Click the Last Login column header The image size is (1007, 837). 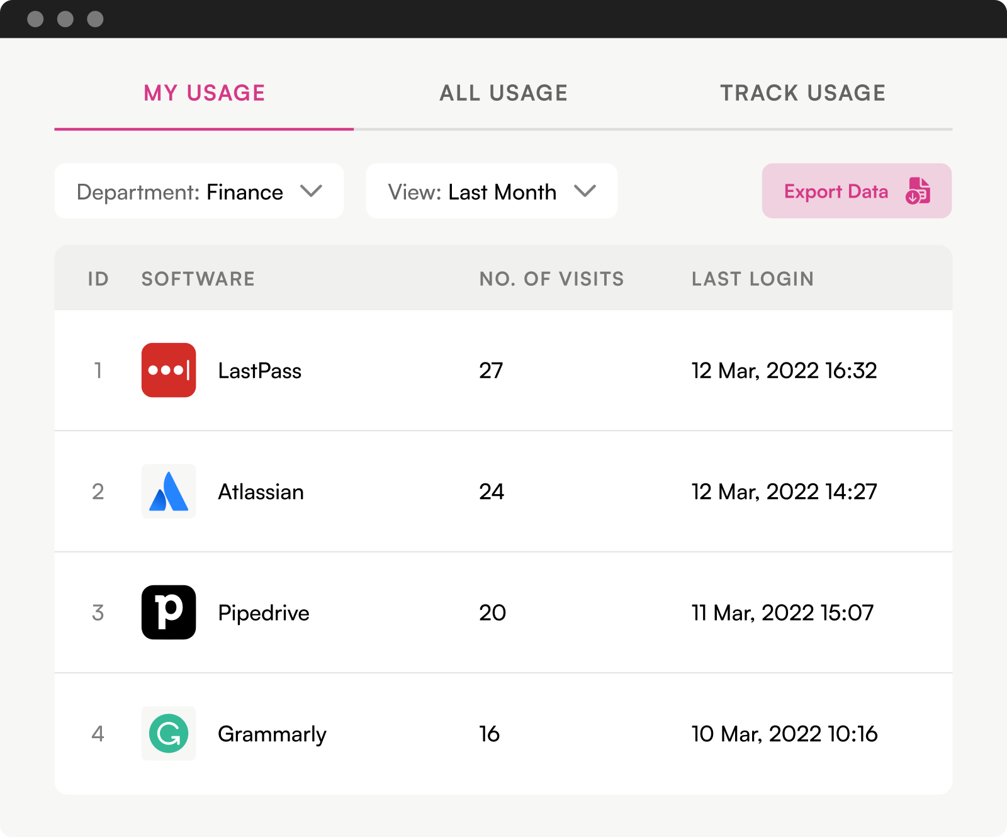click(x=752, y=279)
